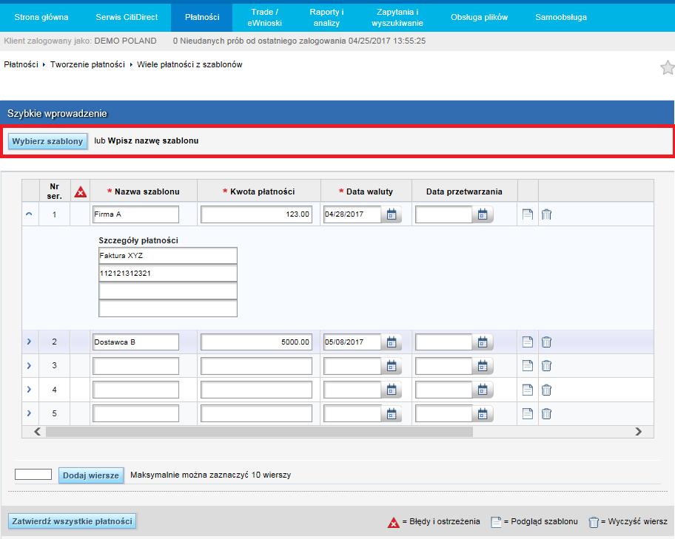Expand details of row 4
The image size is (675, 539).
click(x=29, y=390)
